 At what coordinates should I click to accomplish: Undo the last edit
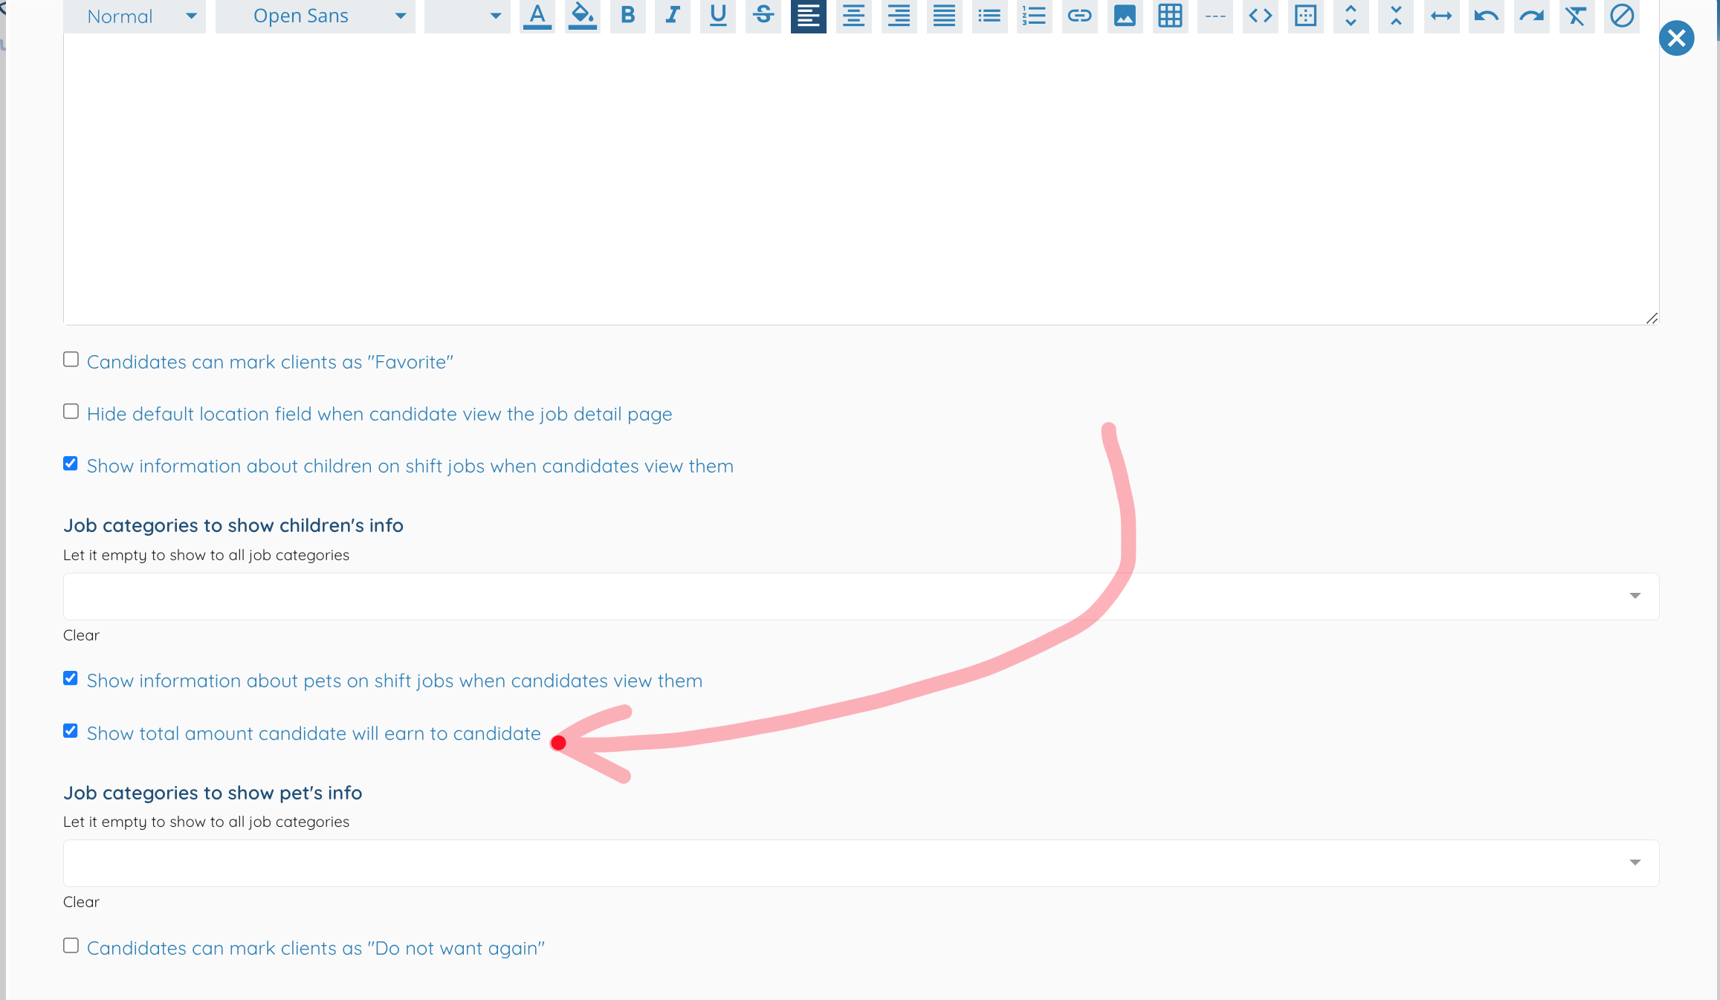coord(1487,16)
